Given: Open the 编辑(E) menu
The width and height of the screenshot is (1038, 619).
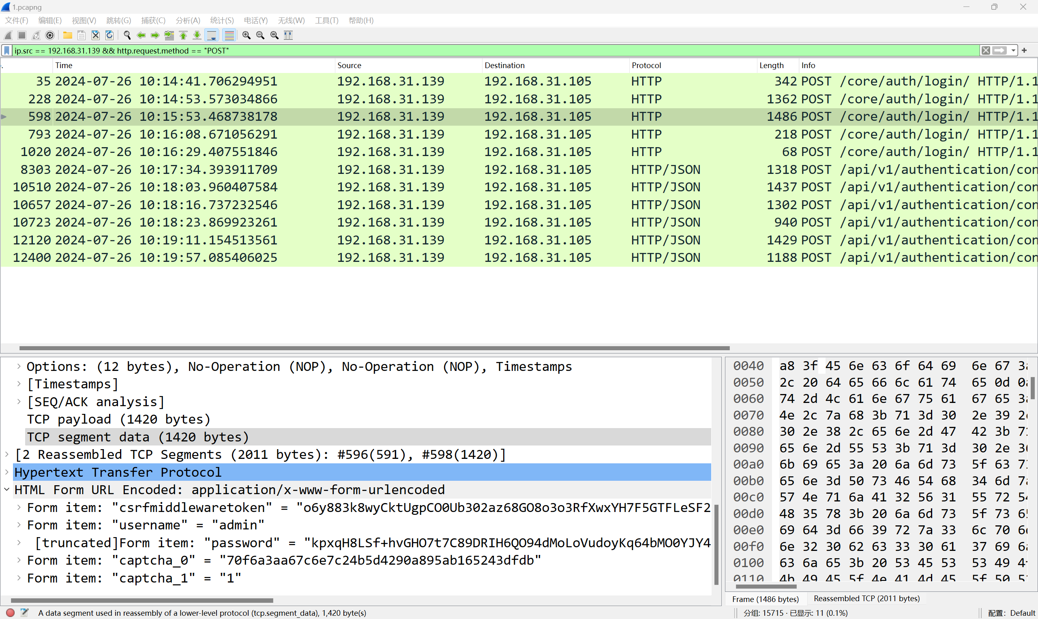Looking at the screenshot, I should pos(50,20).
